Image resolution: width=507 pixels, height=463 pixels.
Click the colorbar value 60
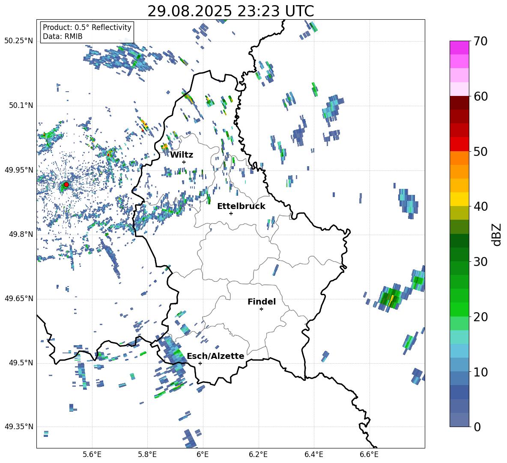pyautogui.click(x=480, y=96)
